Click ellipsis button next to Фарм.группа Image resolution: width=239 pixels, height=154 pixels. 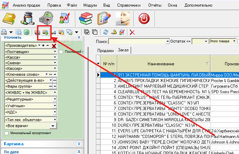[51, 86]
